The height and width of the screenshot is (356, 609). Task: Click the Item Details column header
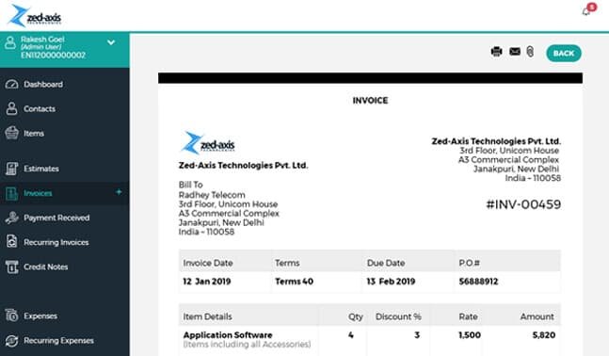point(207,316)
